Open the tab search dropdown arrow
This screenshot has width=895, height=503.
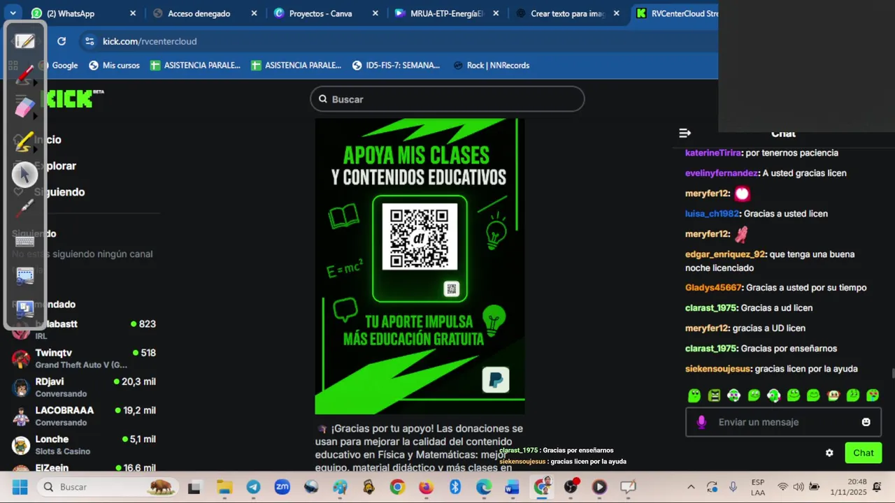point(13,13)
